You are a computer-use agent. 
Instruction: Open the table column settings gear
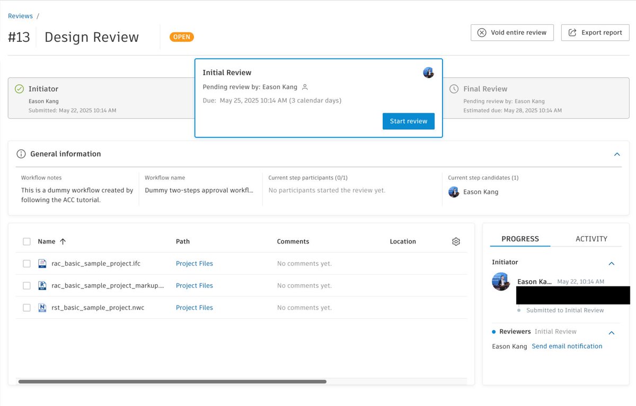[x=456, y=241]
